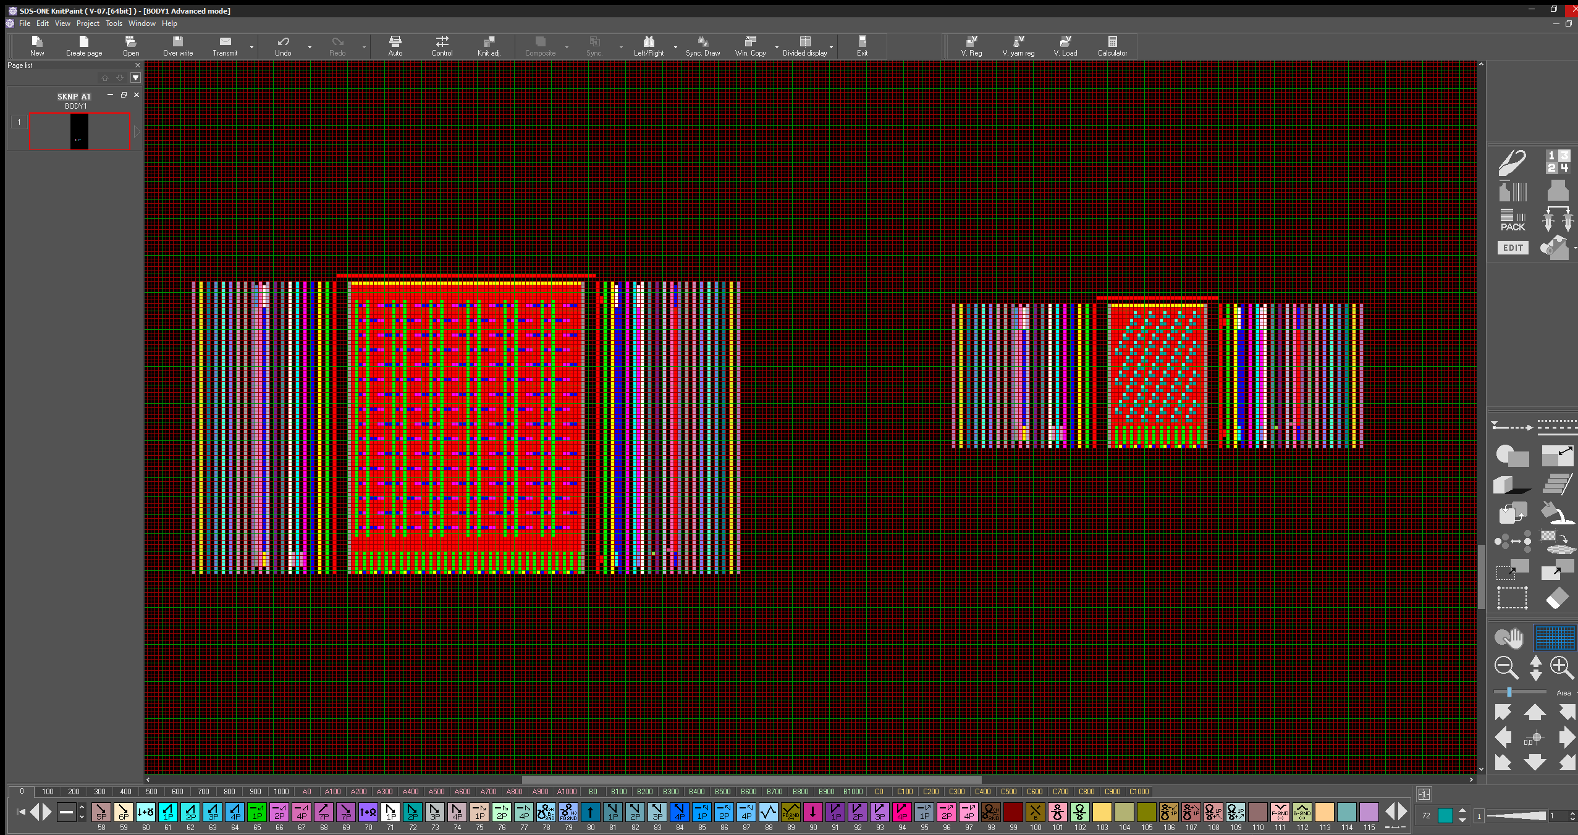
Task: Open the Transmit dropdown arrow
Action: pyautogui.click(x=251, y=47)
